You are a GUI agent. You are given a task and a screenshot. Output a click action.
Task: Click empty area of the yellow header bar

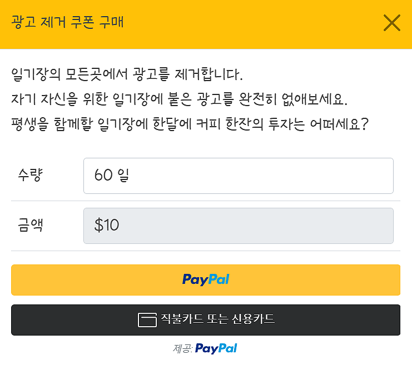pyautogui.click(x=250, y=23)
